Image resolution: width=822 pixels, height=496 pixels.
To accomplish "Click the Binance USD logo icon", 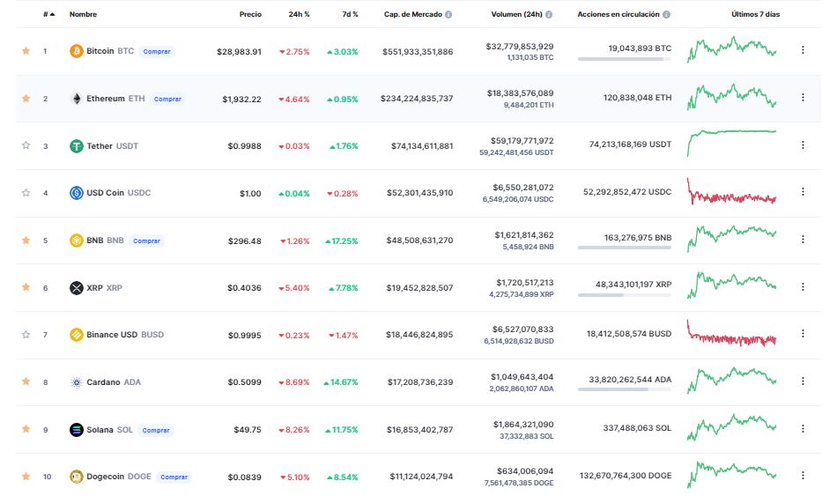I will pos(77,335).
